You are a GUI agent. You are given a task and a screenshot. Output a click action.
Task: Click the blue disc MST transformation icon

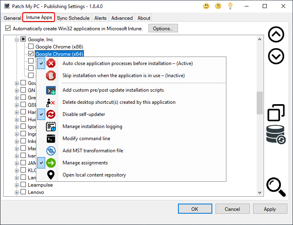pos(51,151)
